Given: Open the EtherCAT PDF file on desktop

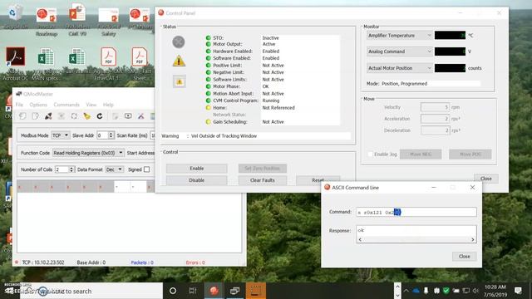Looking at the screenshot, I should click(x=108, y=64).
